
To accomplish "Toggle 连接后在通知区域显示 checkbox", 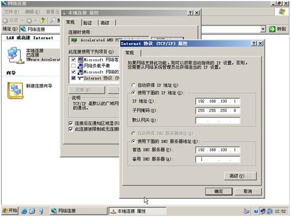I will point(71,123).
